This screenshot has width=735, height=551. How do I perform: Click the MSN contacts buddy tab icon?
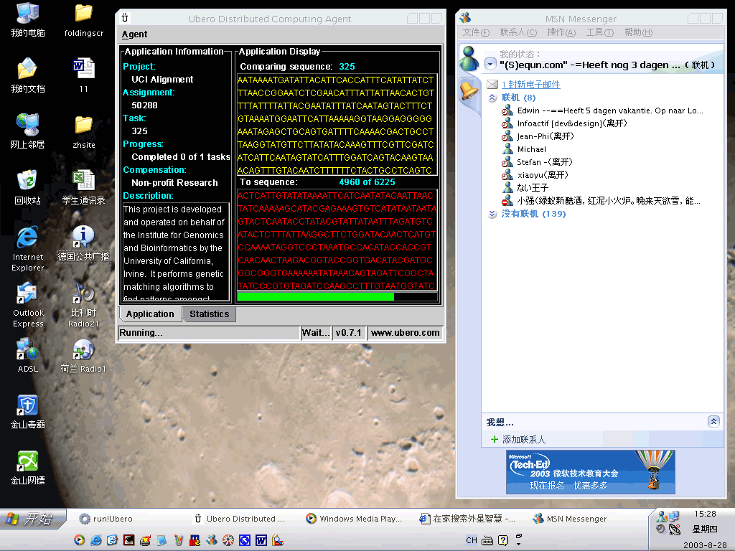469,58
